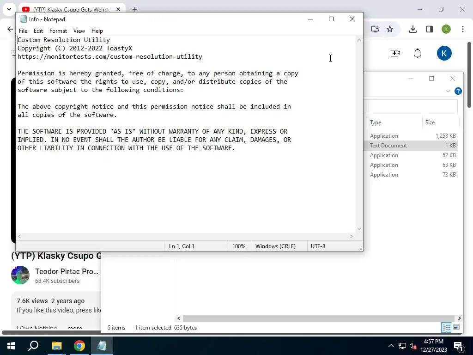
Task: Open Chrome tab search dropdown
Action: (x=9, y=9)
